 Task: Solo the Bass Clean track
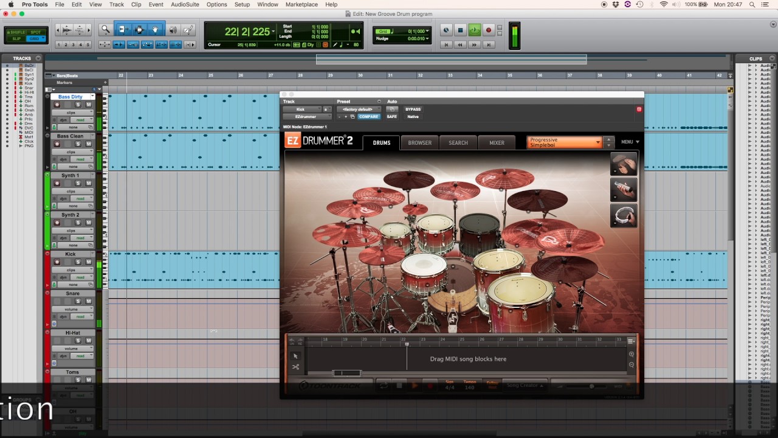(x=78, y=144)
